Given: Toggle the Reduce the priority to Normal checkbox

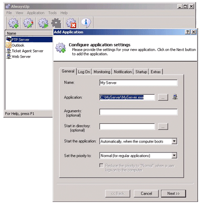Looking at the screenshot, I should (102, 166).
